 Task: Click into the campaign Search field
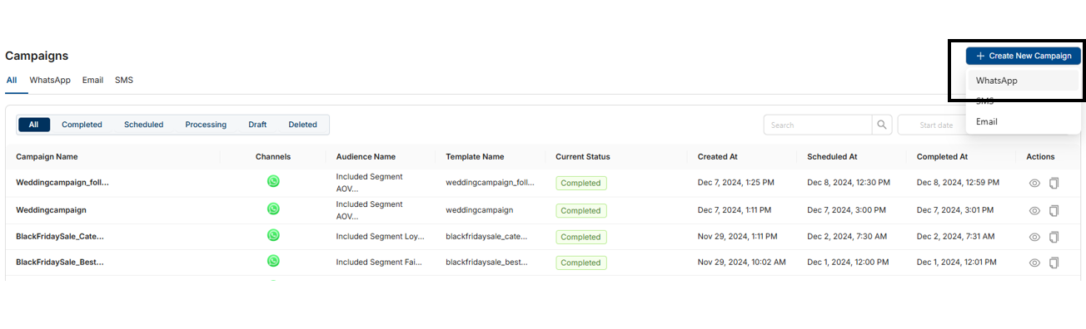[818, 125]
